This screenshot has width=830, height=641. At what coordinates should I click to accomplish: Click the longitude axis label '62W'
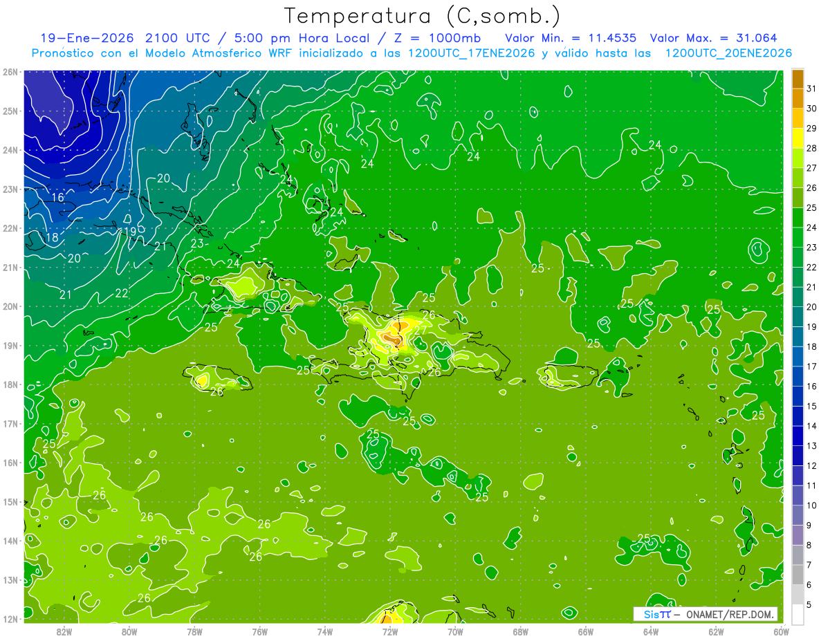coord(716,631)
